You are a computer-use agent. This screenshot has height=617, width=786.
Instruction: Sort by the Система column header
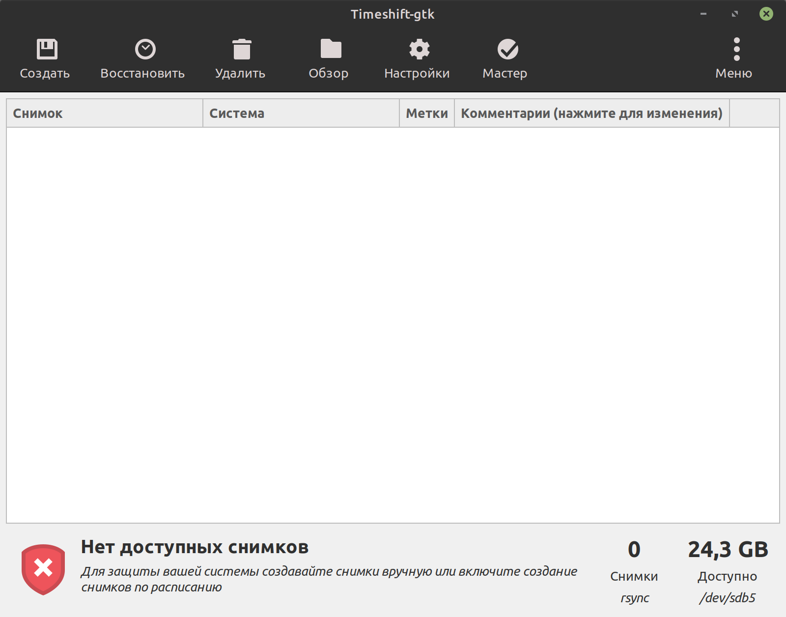301,113
